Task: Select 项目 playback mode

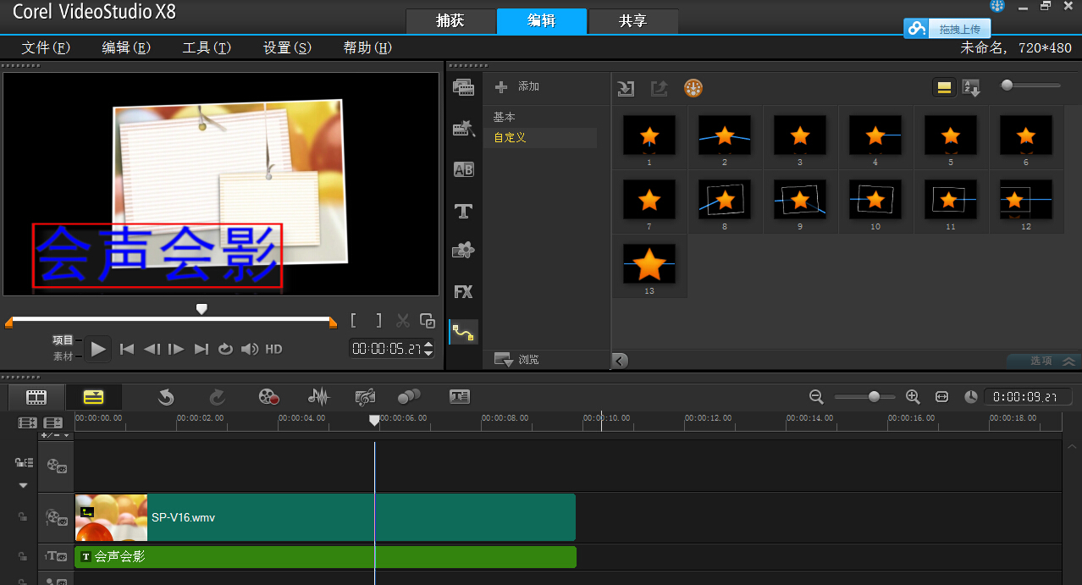Action: pyautogui.click(x=63, y=339)
